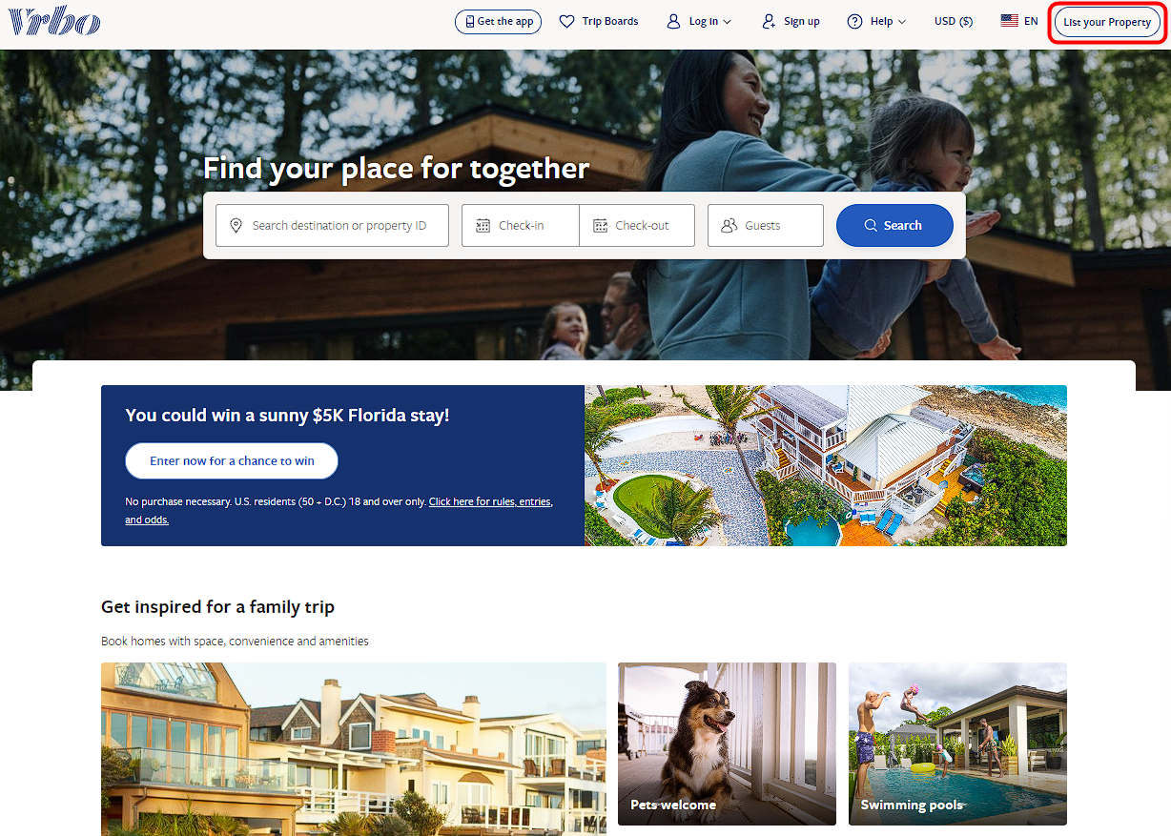Open the Check-out date picker

637,226
